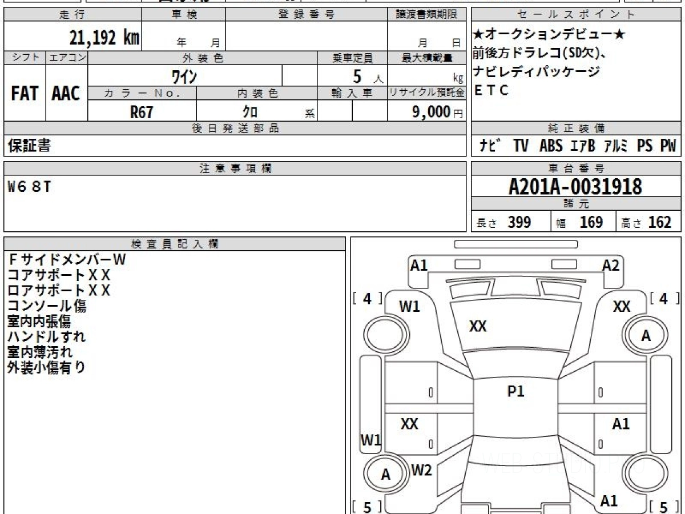This screenshot has width=685, height=514.
Task: Click the seating capacity 5 人
Action: [x=368, y=76]
